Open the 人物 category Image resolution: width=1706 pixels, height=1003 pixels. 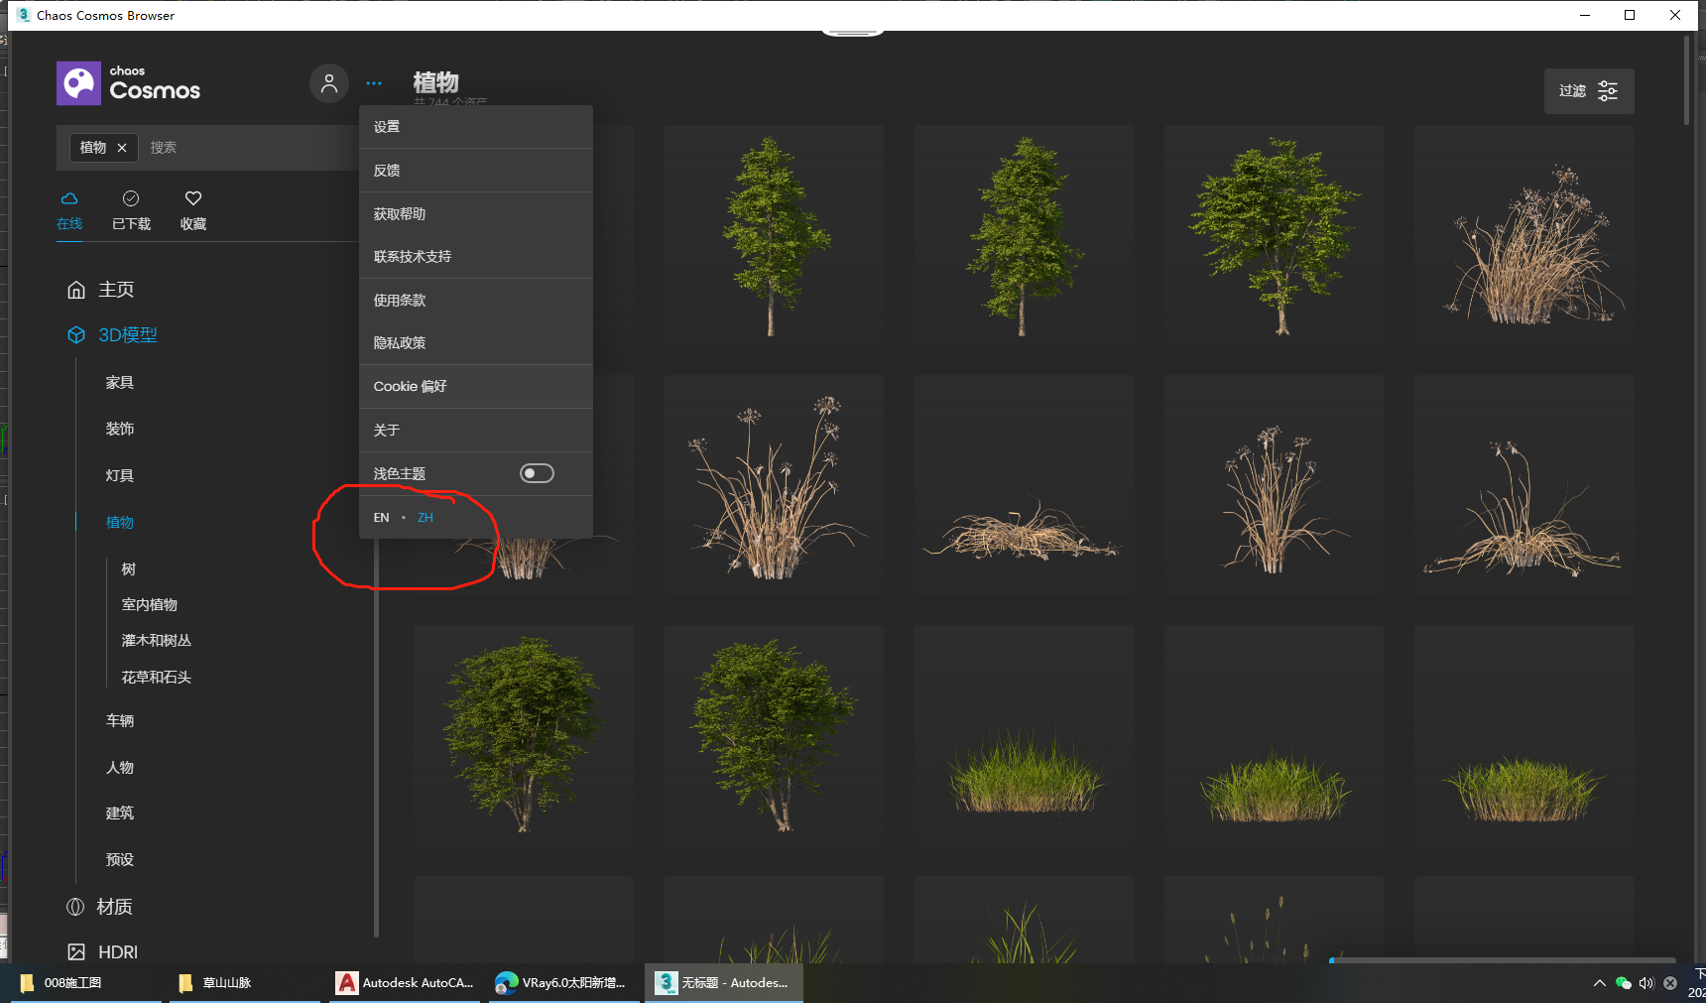click(120, 768)
